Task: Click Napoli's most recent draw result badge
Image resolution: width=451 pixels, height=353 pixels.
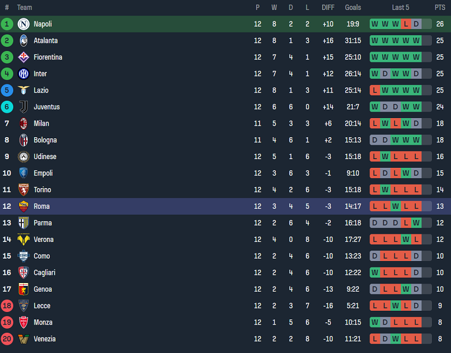Action: click(x=426, y=24)
